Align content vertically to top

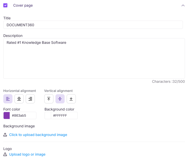[x=49, y=99]
